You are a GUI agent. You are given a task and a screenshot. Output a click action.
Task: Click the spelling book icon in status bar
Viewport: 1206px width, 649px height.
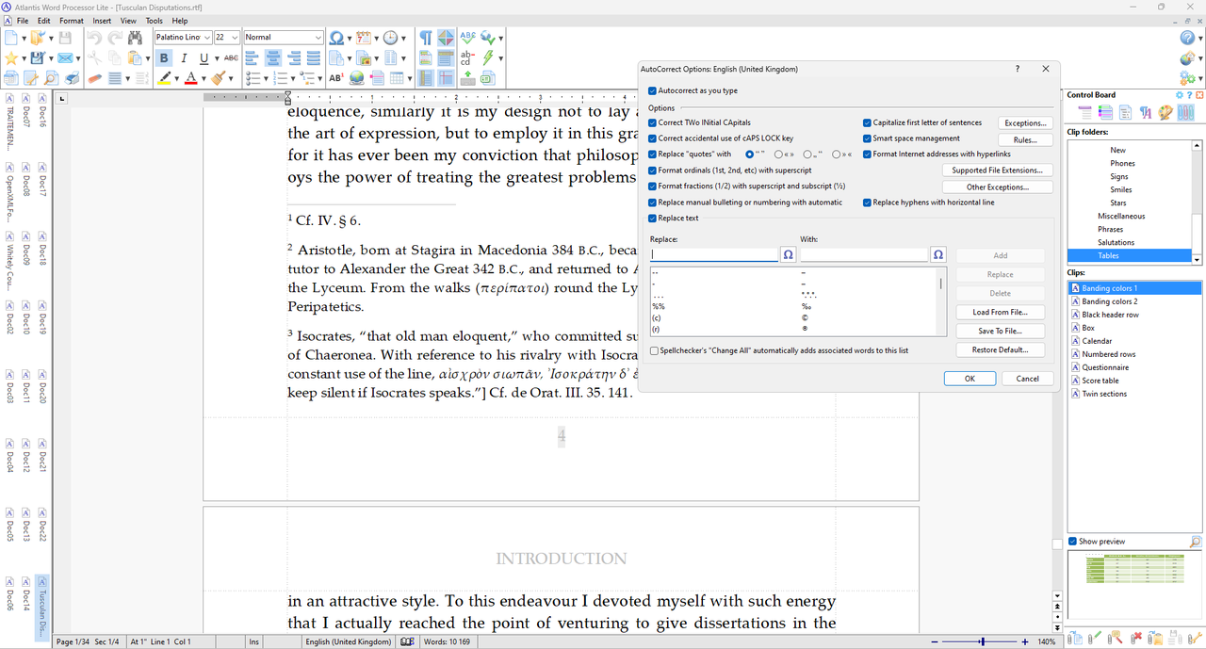point(407,641)
